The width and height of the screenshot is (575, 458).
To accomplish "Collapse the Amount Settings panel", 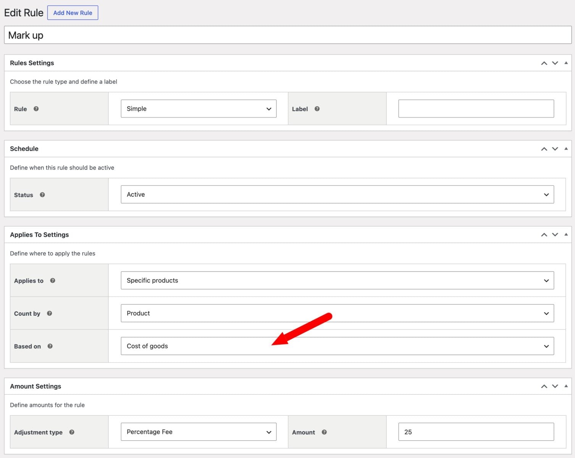I will [566, 386].
